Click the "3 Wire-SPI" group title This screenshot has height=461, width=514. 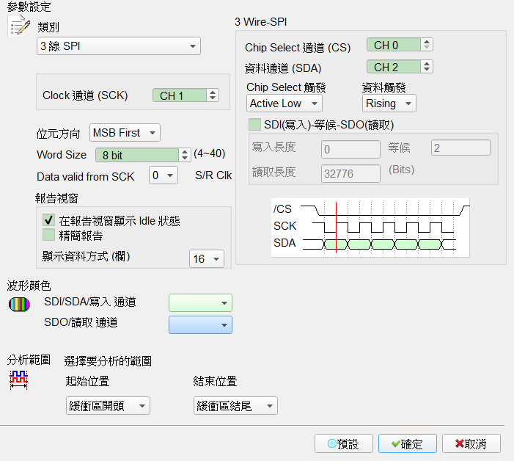[x=260, y=22]
